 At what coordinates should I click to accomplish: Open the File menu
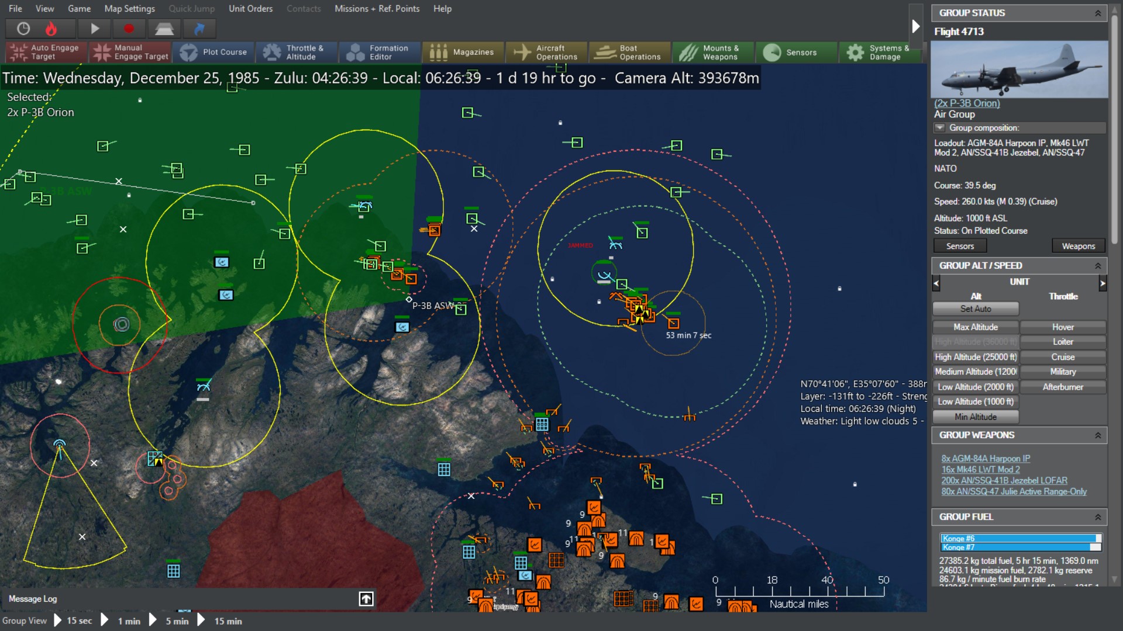tap(16, 9)
